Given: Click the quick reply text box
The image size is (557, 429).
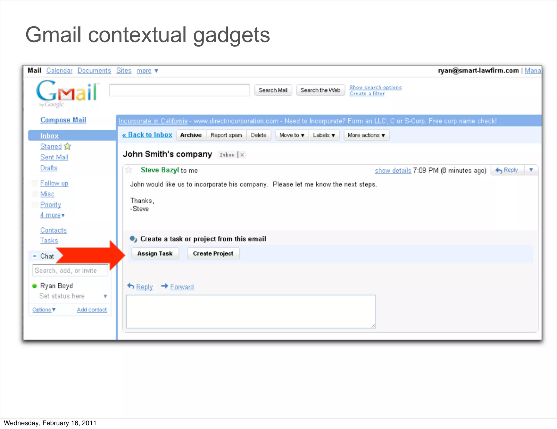Looking at the screenshot, I should (251, 312).
